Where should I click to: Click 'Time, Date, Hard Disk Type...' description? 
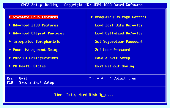[84, 95]
